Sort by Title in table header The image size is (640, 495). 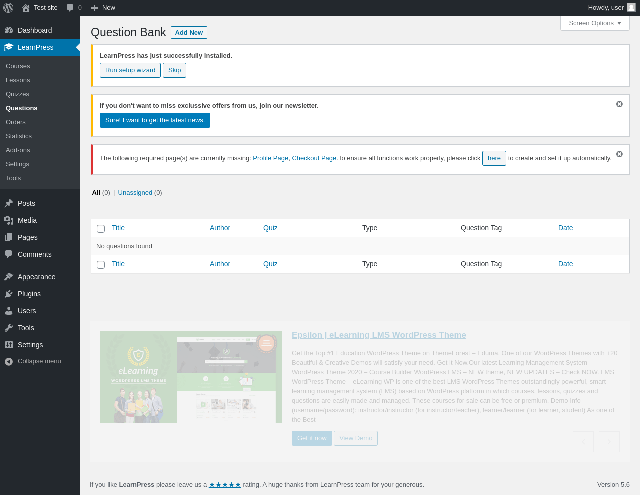pos(118,228)
